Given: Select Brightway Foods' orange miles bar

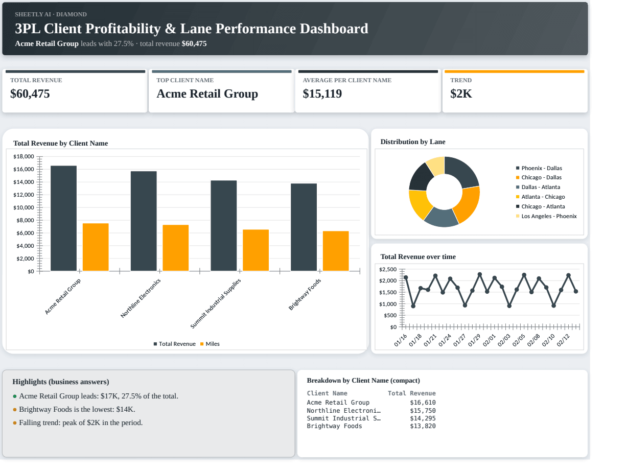Looking at the screenshot, I should point(336,251).
